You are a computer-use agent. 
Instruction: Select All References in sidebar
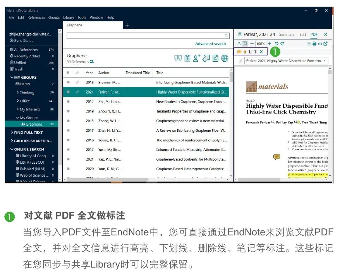[x=32, y=50]
